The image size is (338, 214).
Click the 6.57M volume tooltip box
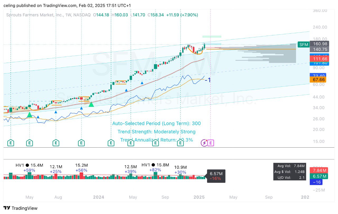216,176
